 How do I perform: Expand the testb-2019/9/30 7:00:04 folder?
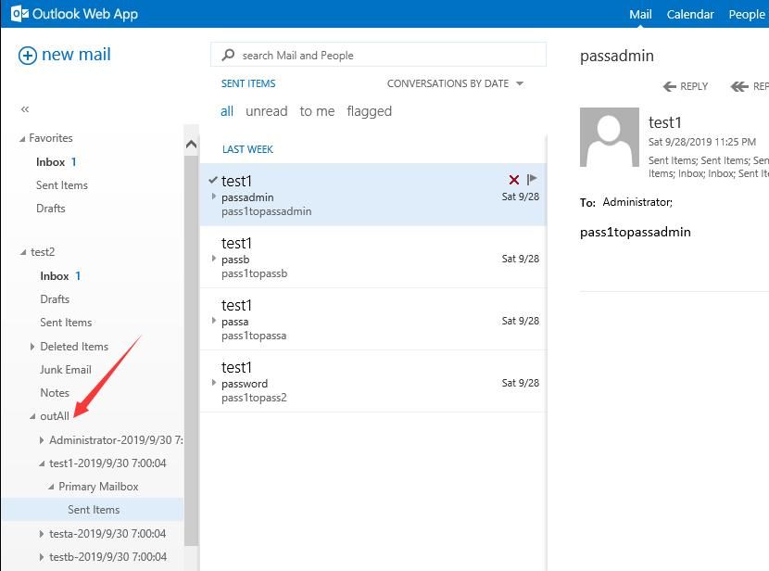coord(42,557)
